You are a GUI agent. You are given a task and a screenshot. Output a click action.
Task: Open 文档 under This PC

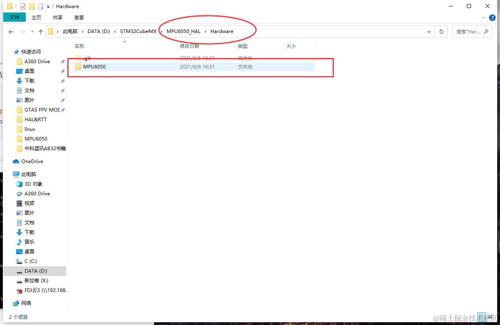29,223
